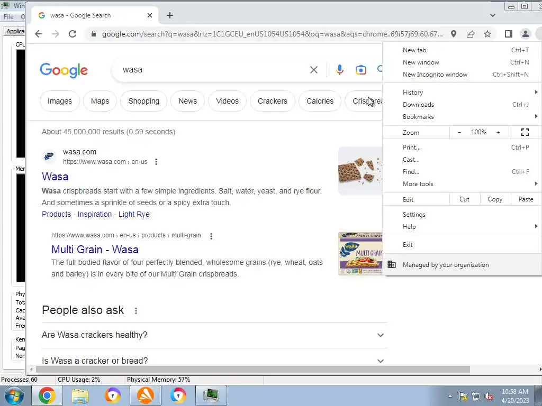
Task: Open the Products sitelink
Action: coord(56,214)
